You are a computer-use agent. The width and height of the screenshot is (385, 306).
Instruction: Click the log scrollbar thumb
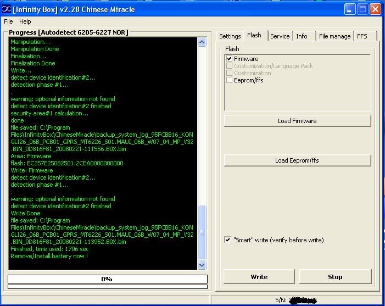[x=202, y=232]
